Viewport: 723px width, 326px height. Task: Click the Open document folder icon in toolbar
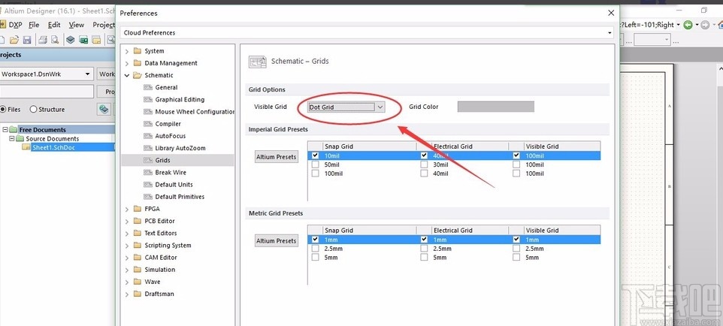14,40
